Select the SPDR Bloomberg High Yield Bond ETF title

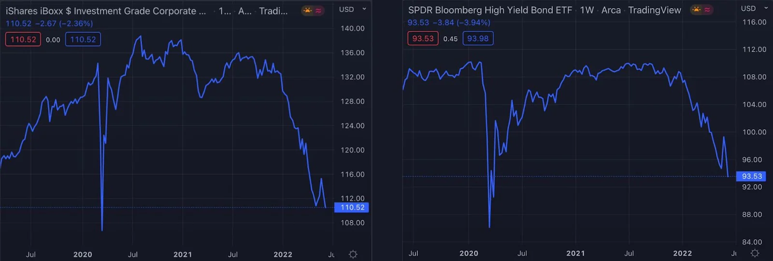coord(490,10)
